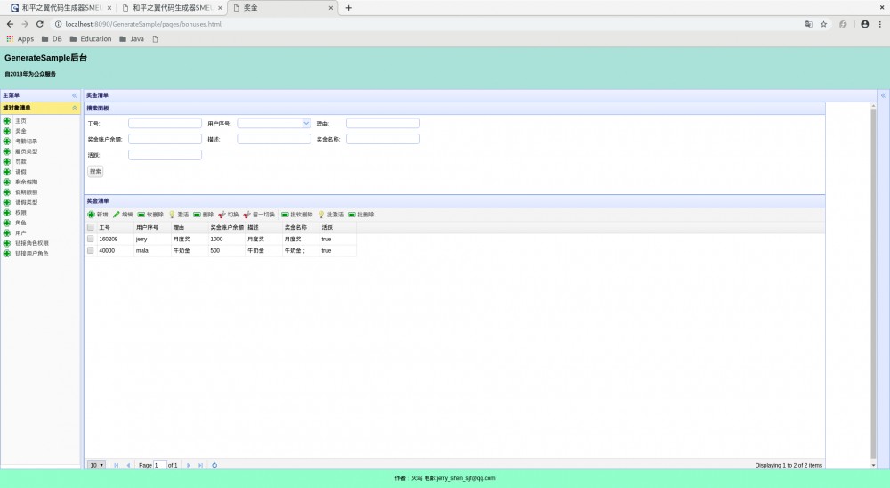This screenshot has width=890, height=488.
Task: Check the row checkbox for 160208 jerry
Action: (90, 239)
